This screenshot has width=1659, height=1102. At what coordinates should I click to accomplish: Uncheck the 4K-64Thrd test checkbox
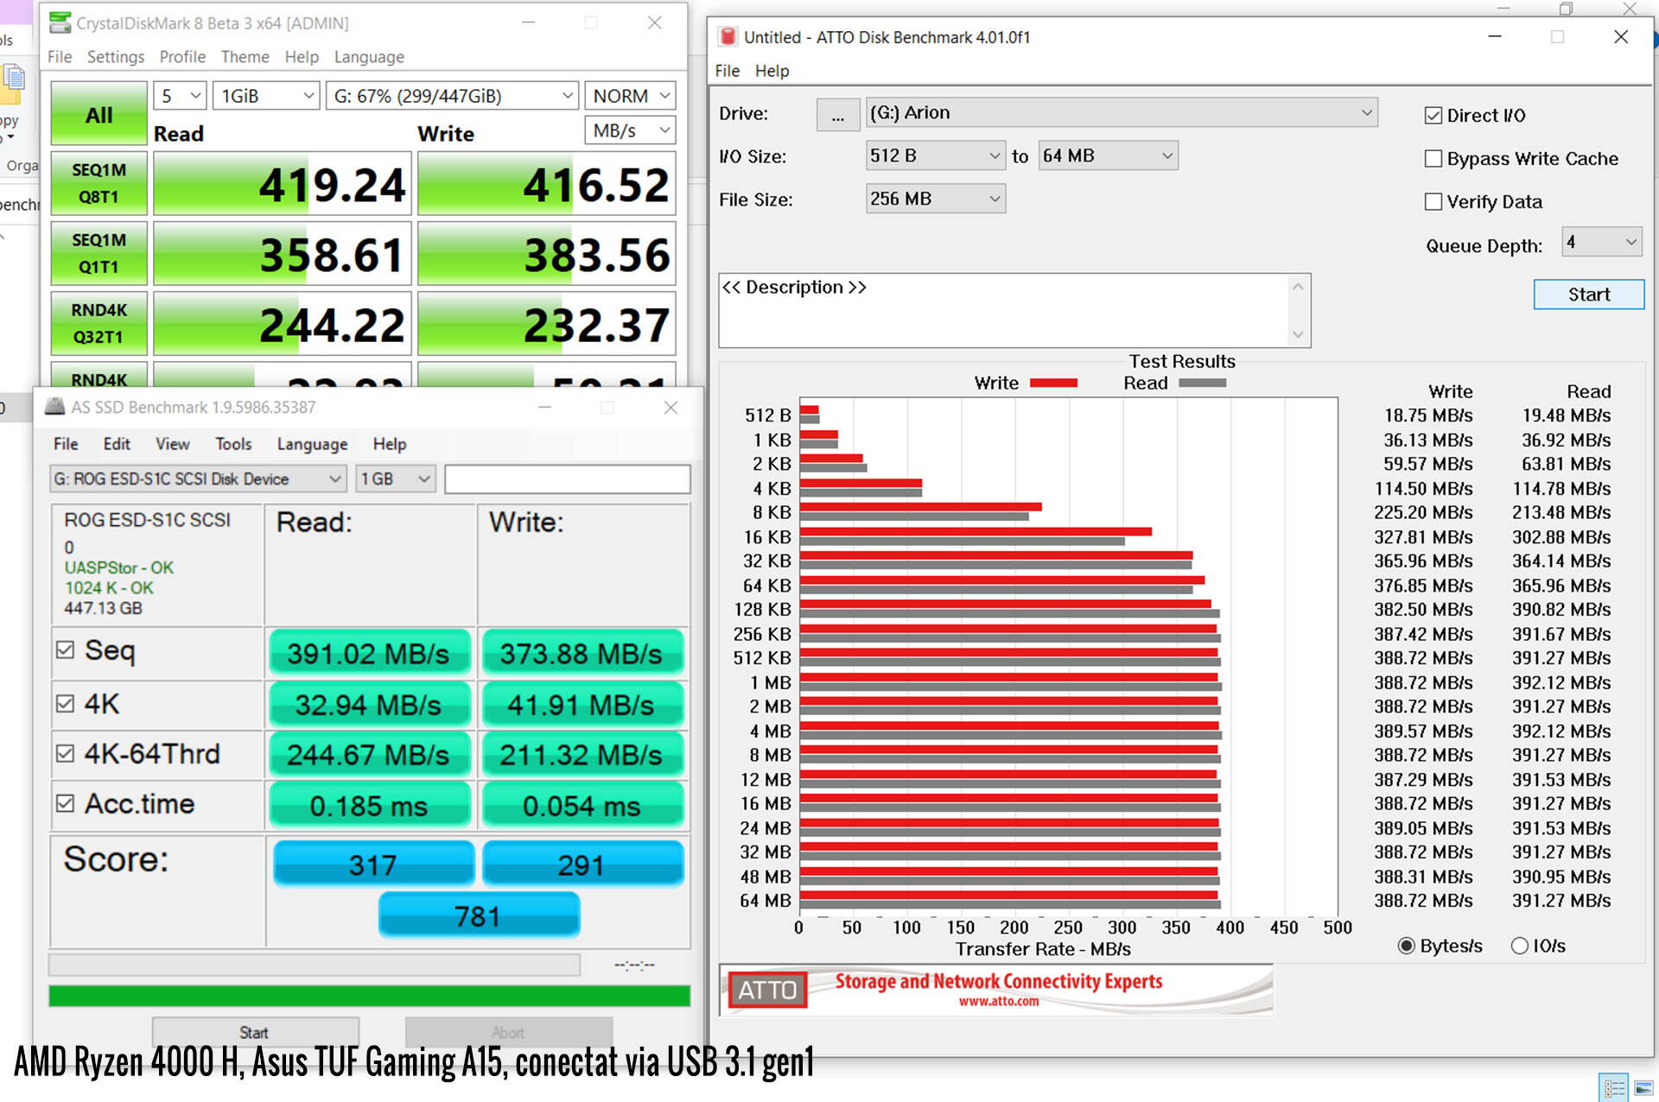(x=66, y=753)
